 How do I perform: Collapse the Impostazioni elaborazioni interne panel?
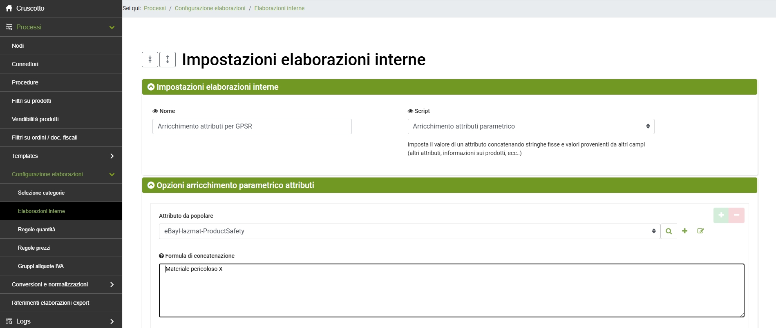pyautogui.click(x=151, y=87)
